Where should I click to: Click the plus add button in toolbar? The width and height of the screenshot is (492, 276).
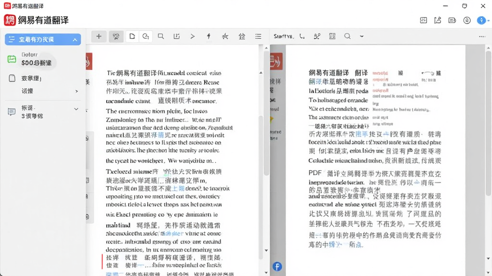pyautogui.click(x=98, y=36)
